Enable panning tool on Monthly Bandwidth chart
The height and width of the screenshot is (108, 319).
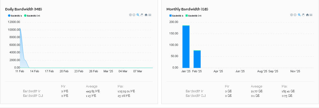click(303, 15)
